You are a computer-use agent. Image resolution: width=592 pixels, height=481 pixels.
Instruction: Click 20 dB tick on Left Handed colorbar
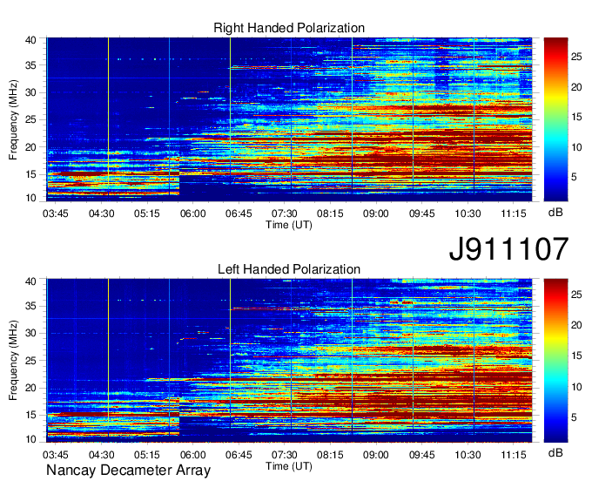coord(576,325)
